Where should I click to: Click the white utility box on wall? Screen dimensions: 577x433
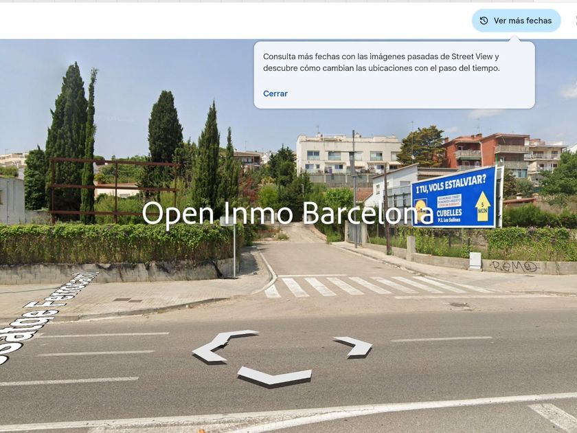pyautogui.click(x=475, y=260)
